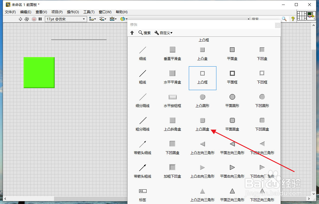Image resolution: width=319 pixels, height=204 pixels.
Task: Click 搜索 button in palette
Action: coord(145,33)
